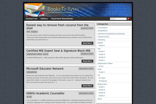The height and width of the screenshot is (104, 156).
Task: Open the coconut shell post title
Action: 57,27
